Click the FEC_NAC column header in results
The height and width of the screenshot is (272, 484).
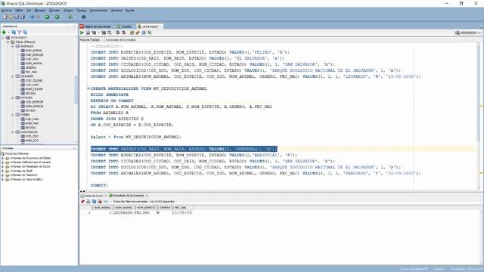(x=183, y=208)
